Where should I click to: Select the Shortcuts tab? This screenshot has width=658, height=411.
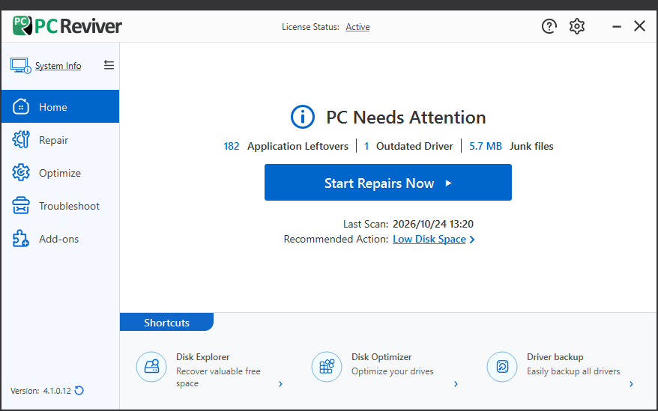coord(166,322)
